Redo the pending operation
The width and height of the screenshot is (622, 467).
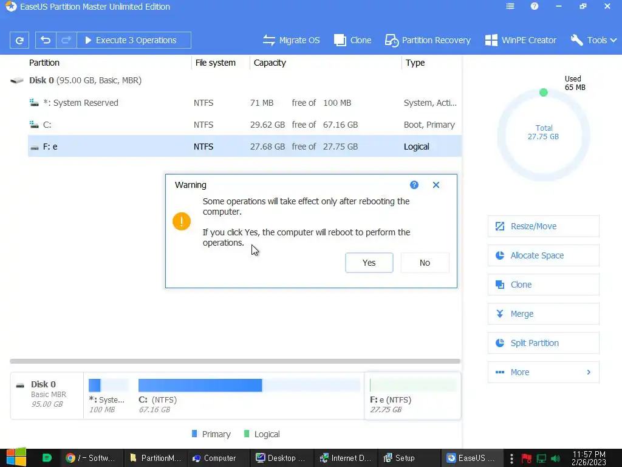click(x=66, y=40)
